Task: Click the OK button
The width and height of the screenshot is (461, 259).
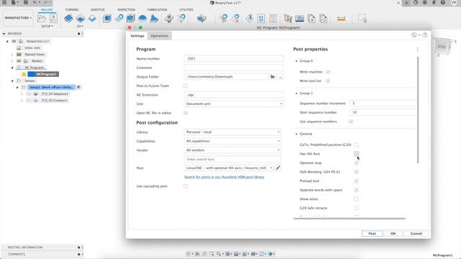Action: [393, 233]
